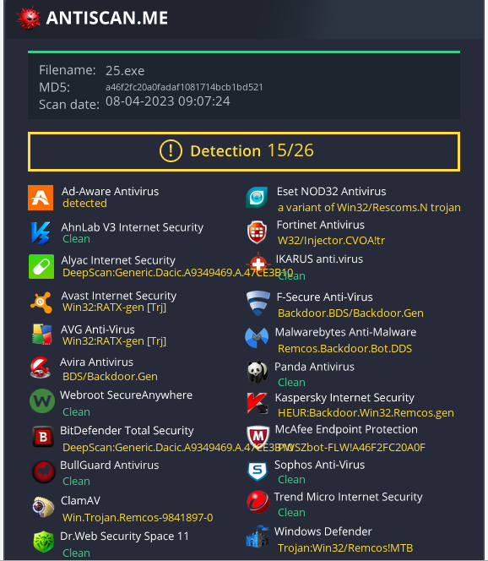The image size is (488, 561).
Task: Click the BitDefender red B icon
Action: click(43, 437)
